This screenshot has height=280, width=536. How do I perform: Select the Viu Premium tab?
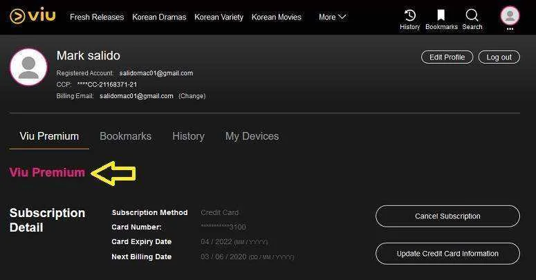tap(49, 136)
